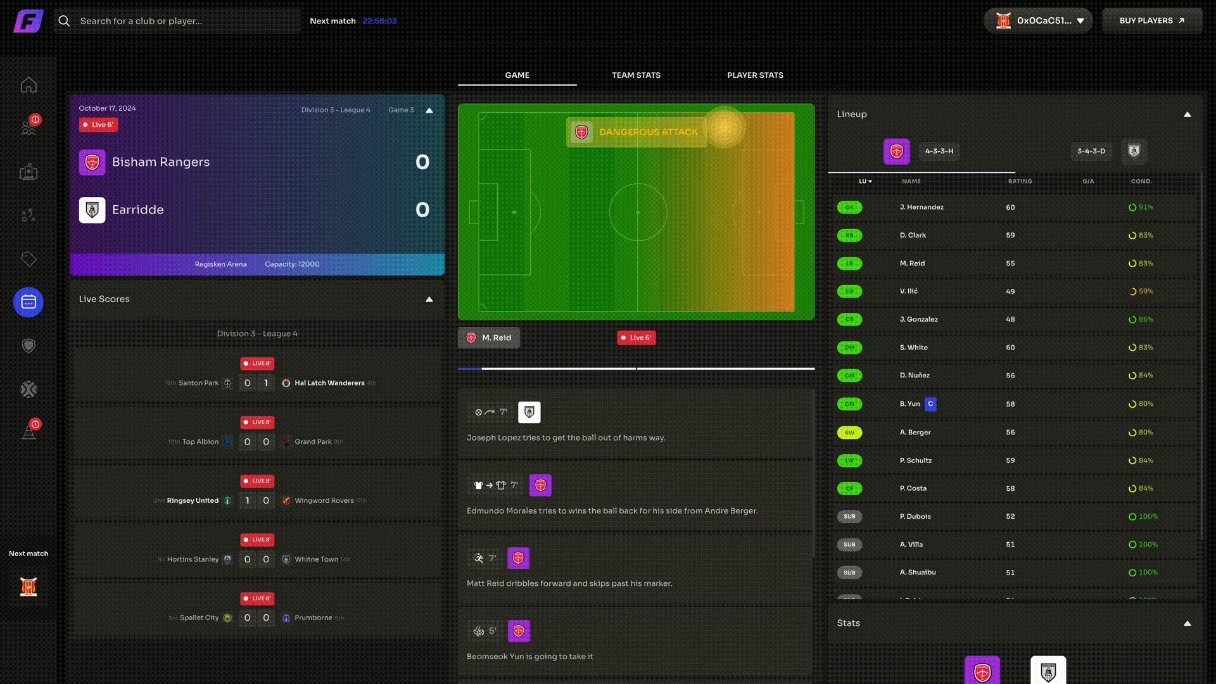Open the club shield sidebar icon
This screenshot has width=1216, height=684.
pyautogui.click(x=28, y=346)
